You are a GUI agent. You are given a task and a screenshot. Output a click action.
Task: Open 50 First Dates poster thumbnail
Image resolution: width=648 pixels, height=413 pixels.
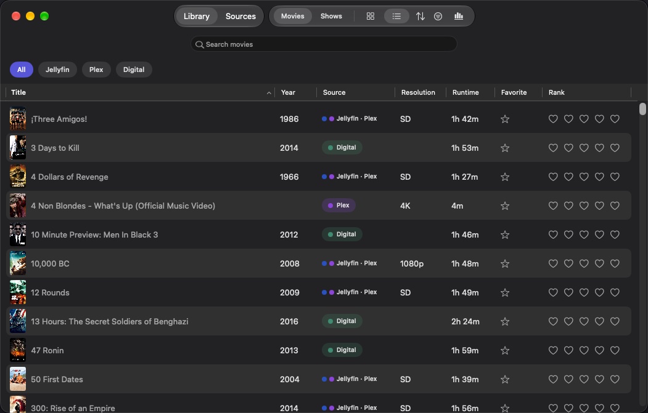point(18,379)
